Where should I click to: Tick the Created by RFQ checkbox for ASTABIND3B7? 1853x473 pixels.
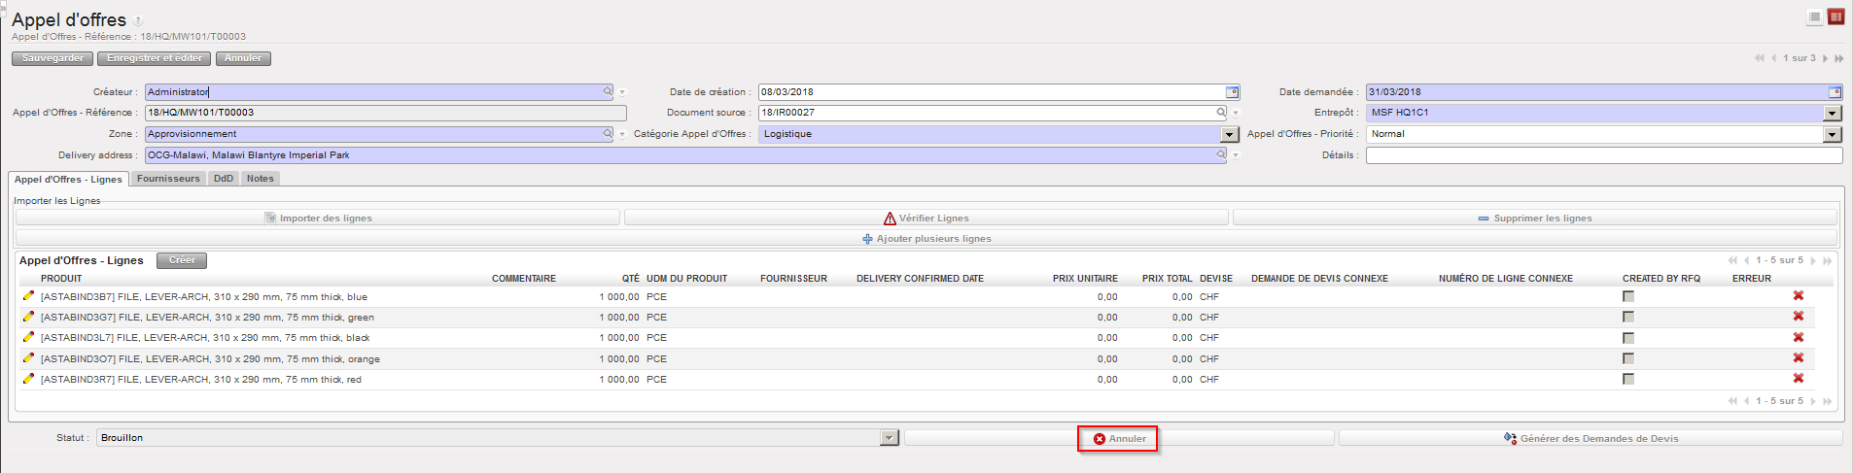pos(1628,296)
